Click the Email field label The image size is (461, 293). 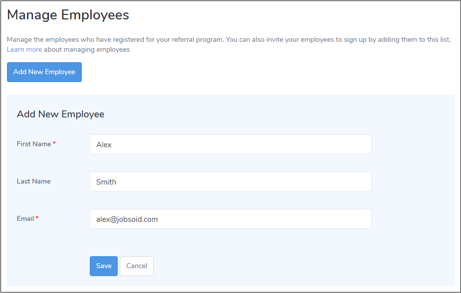[x=25, y=218]
